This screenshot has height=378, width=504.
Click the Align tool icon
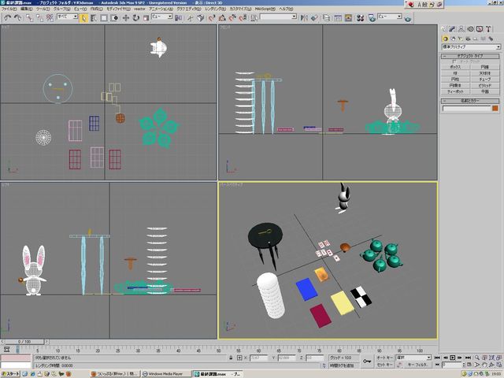pos(314,18)
